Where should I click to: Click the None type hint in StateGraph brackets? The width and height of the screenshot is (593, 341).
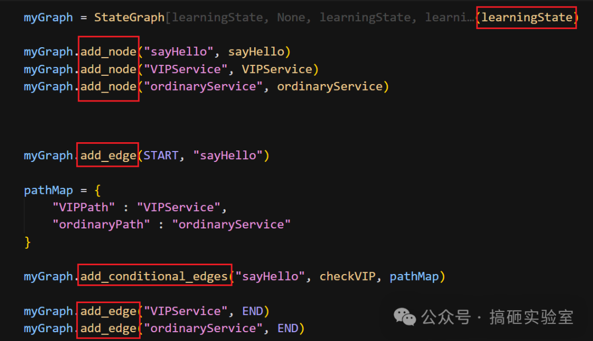click(291, 18)
